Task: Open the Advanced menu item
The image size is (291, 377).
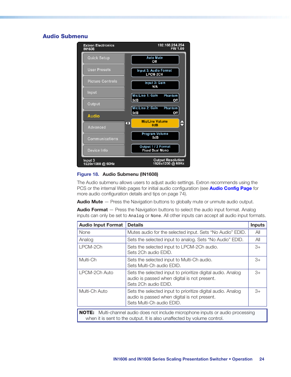Action: pos(104,127)
